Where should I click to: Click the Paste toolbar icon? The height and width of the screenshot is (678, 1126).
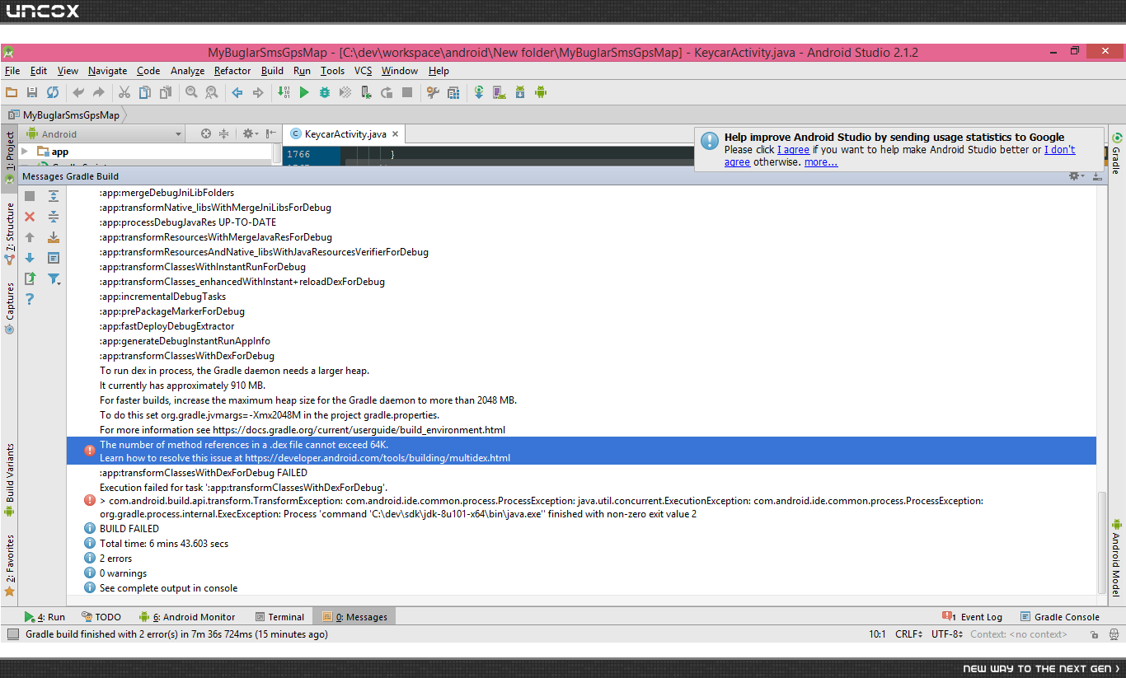[x=166, y=92]
